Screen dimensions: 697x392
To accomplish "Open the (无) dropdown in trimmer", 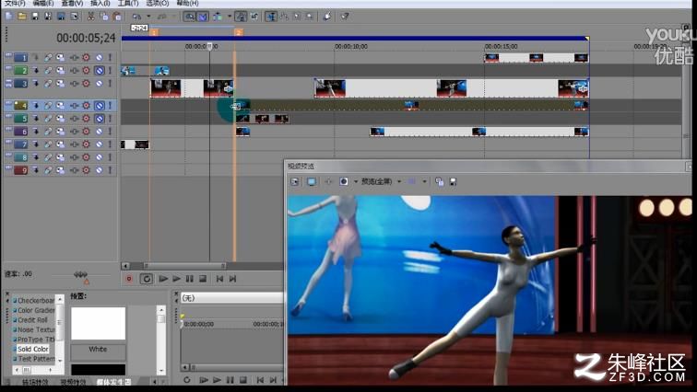I will click(x=231, y=298).
